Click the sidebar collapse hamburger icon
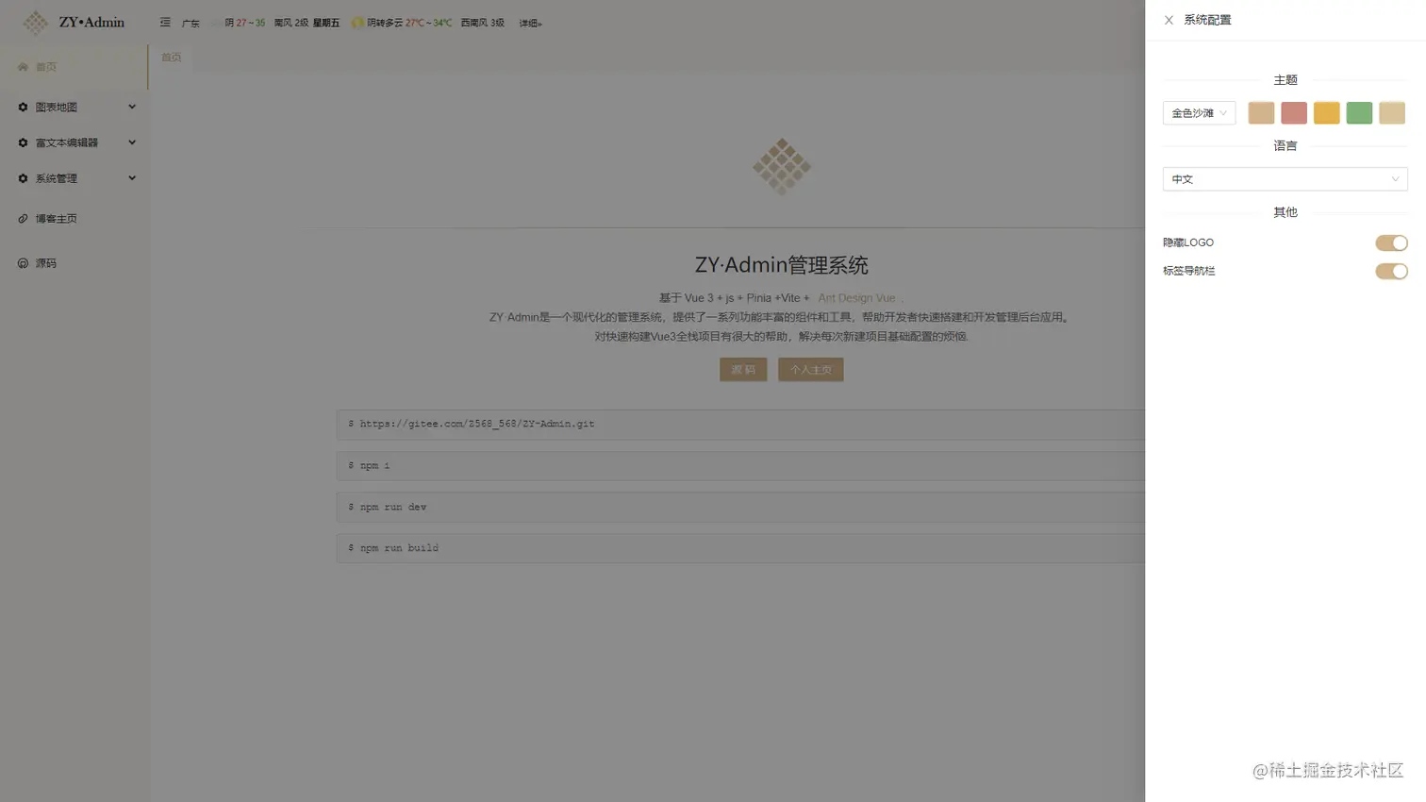 tap(165, 22)
